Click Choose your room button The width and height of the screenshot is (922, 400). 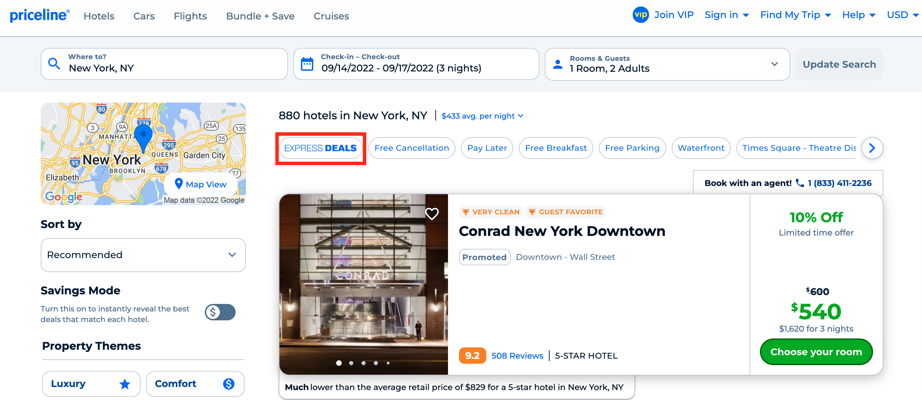pyautogui.click(x=816, y=352)
